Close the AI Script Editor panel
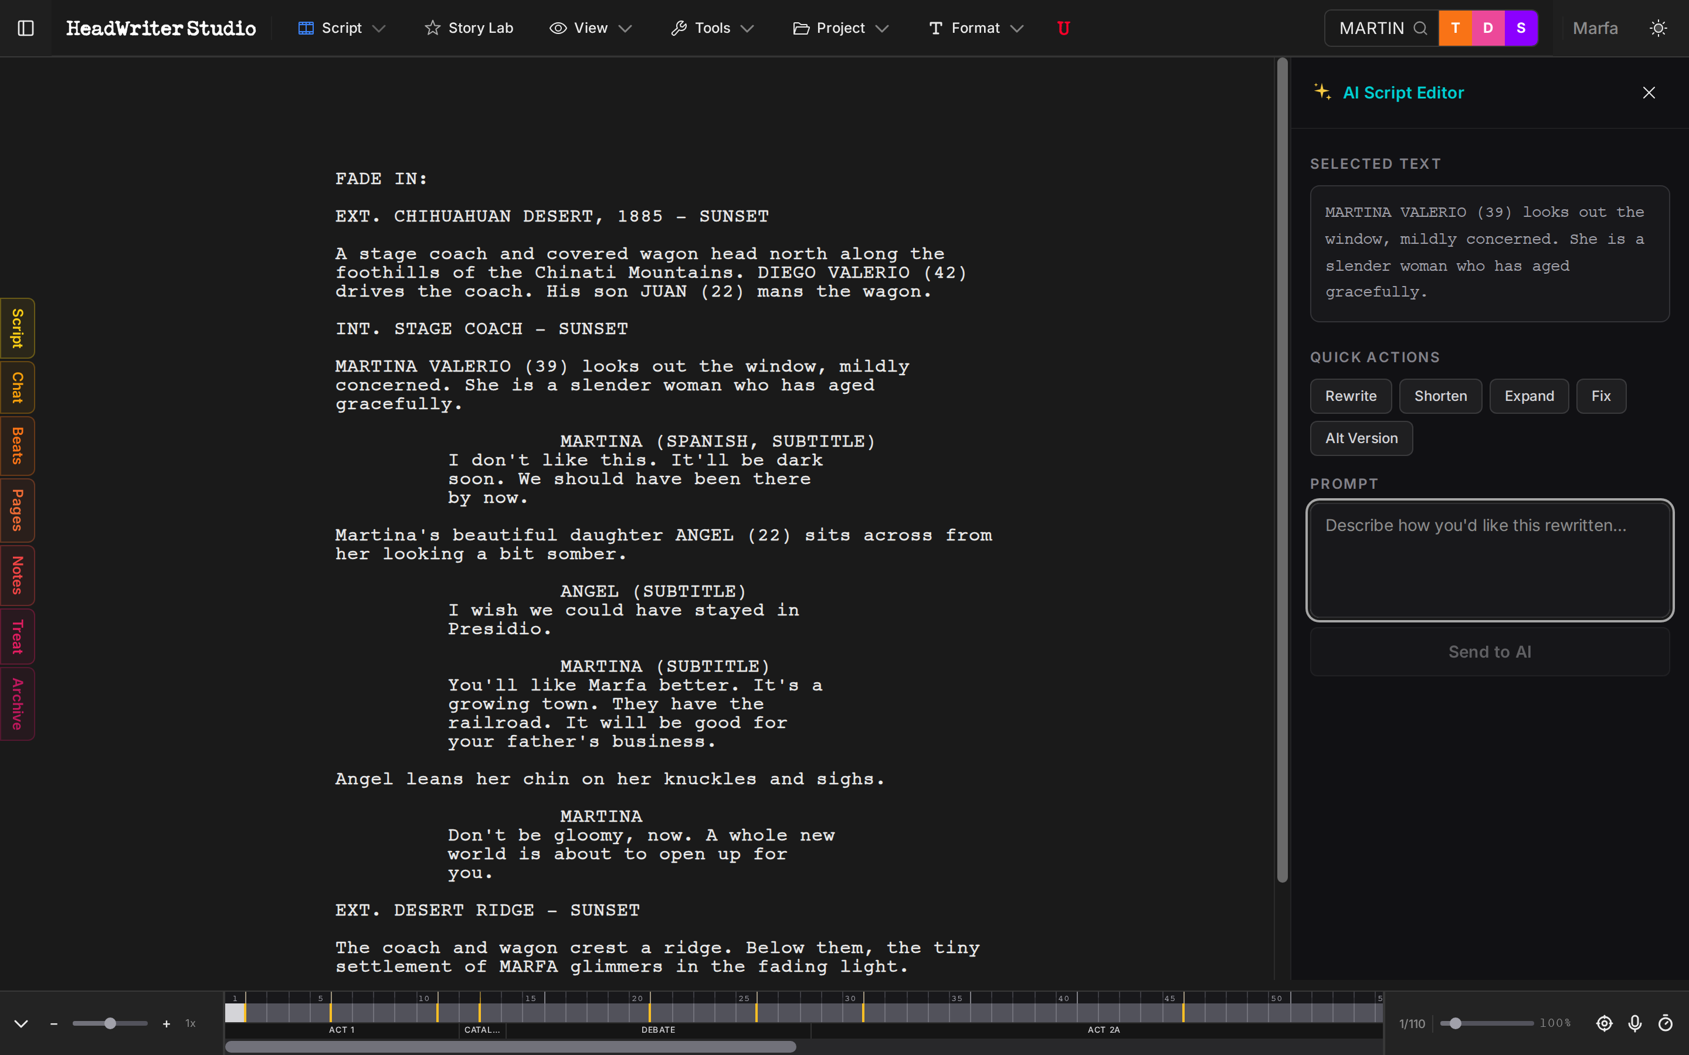This screenshot has width=1689, height=1055. pyautogui.click(x=1648, y=92)
